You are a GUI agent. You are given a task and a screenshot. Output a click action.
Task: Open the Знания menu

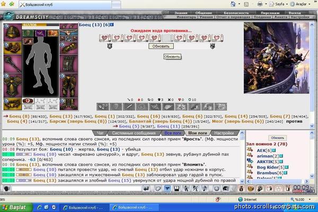(181, 13)
